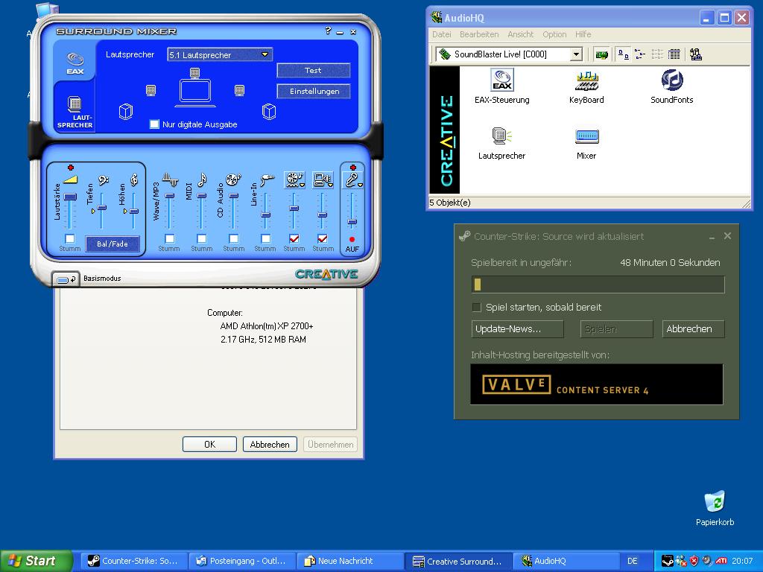Click the Höhen treble clef icon

pyautogui.click(x=134, y=180)
